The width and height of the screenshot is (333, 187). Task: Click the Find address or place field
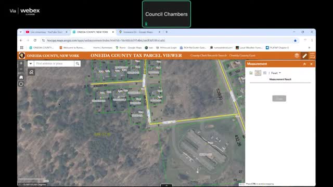54,63
